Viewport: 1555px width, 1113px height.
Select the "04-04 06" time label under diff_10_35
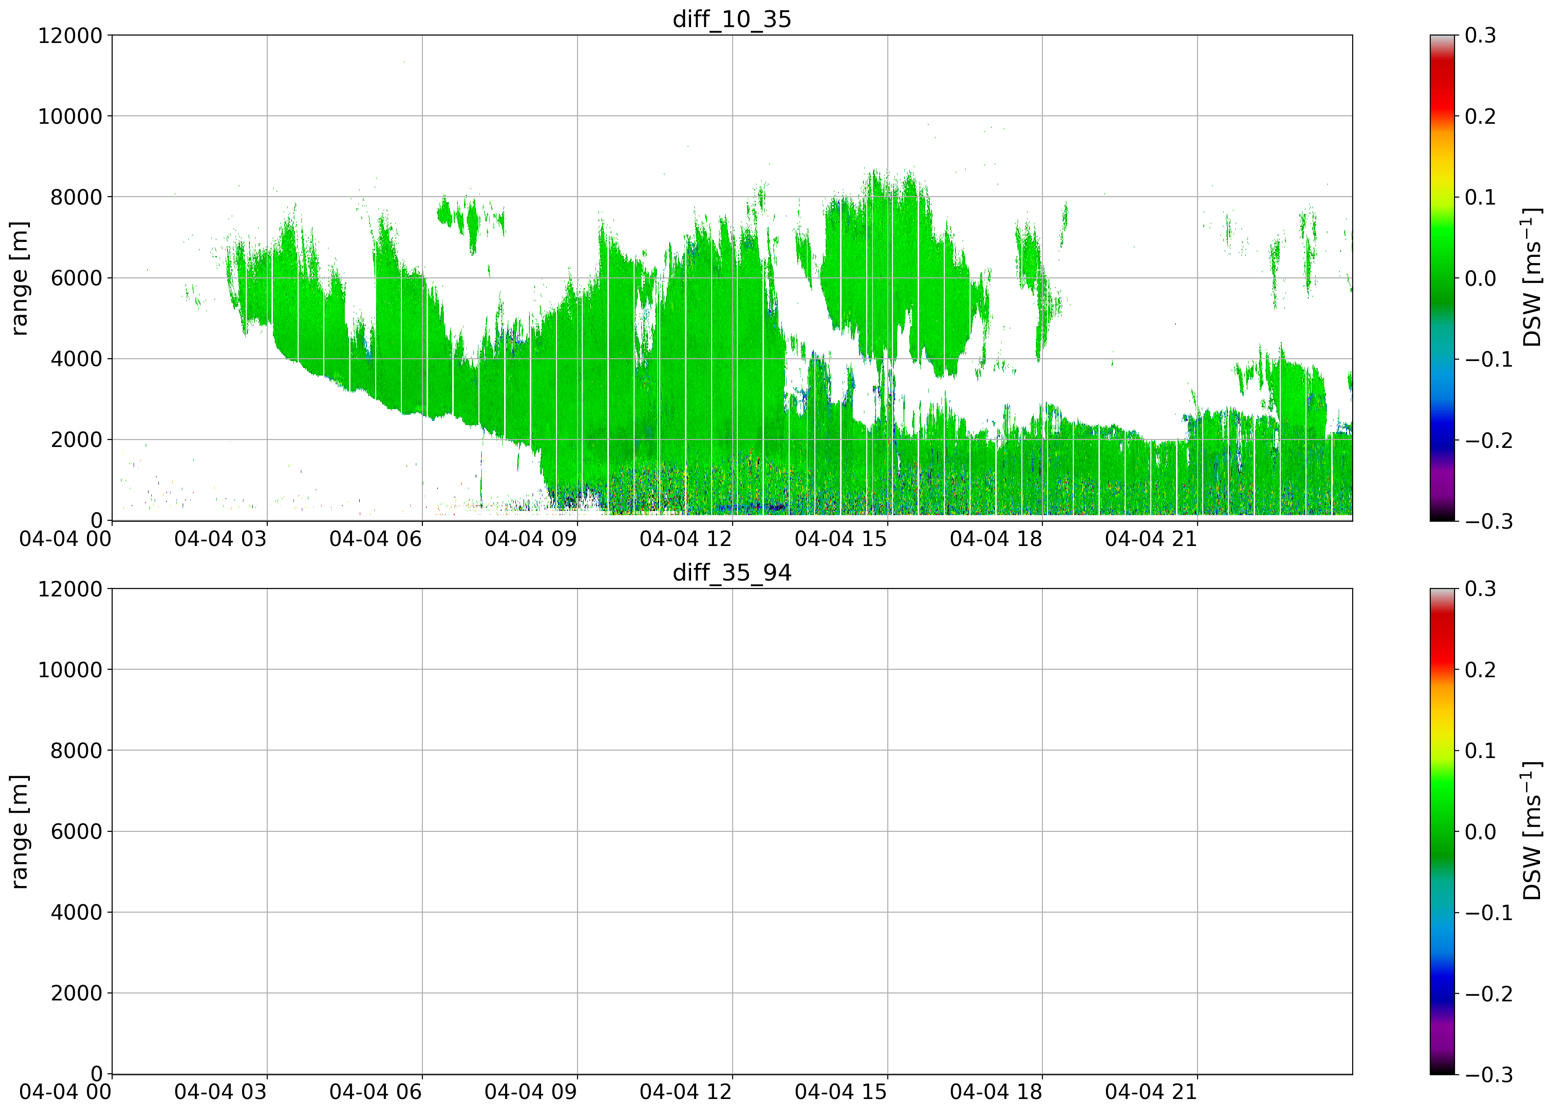(x=376, y=539)
